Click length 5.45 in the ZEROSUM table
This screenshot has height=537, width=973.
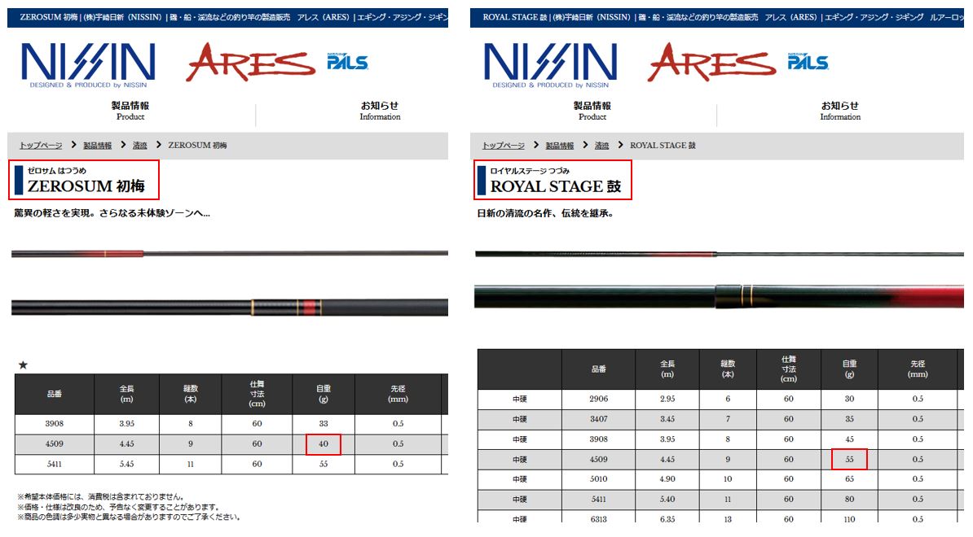point(126,464)
